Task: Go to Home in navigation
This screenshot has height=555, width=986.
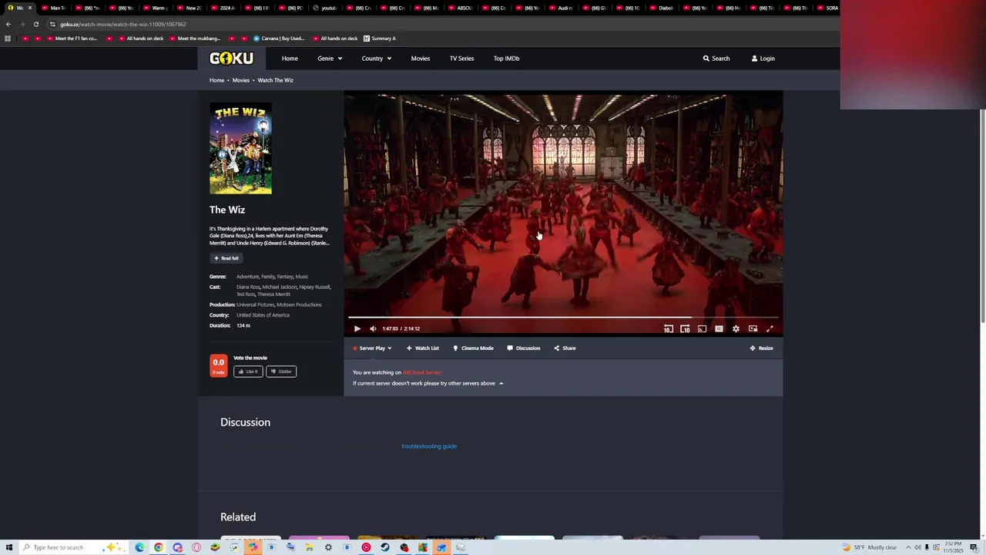Action: pyautogui.click(x=290, y=58)
